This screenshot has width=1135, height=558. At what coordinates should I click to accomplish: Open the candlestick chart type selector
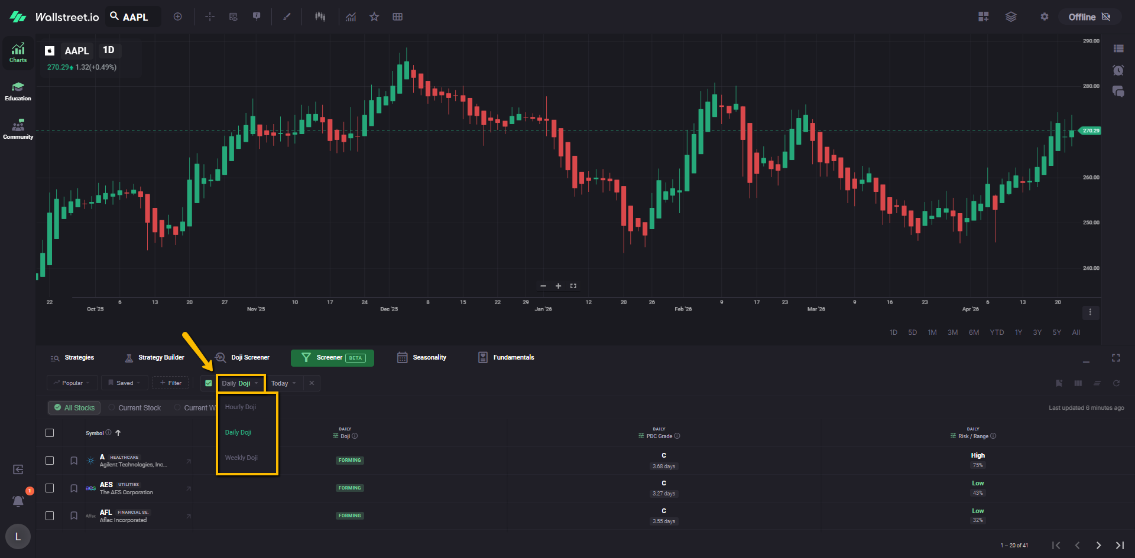[x=320, y=17]
